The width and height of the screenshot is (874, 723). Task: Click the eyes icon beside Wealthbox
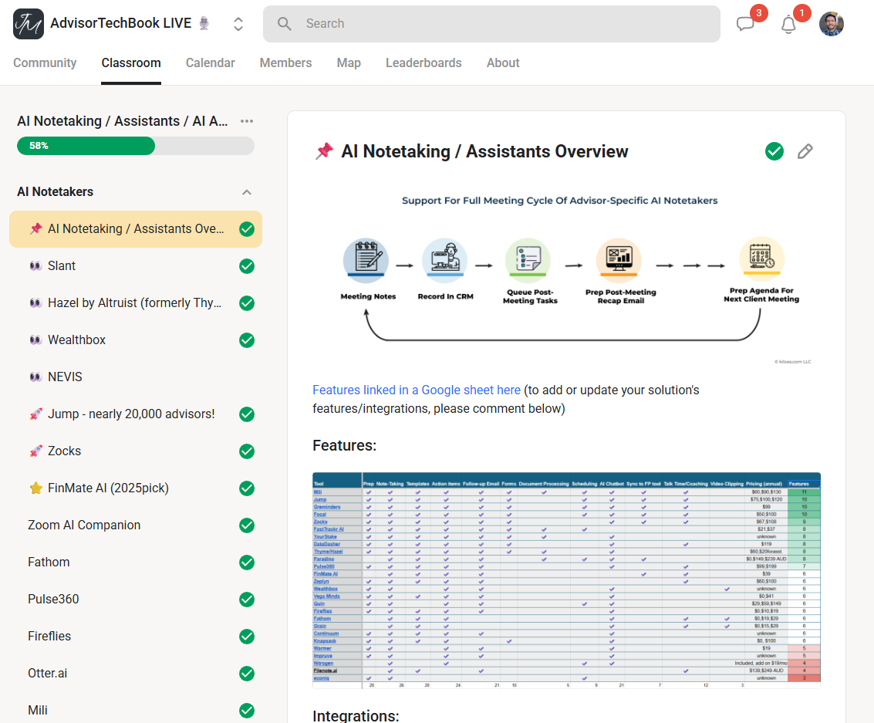click(35, 340)
